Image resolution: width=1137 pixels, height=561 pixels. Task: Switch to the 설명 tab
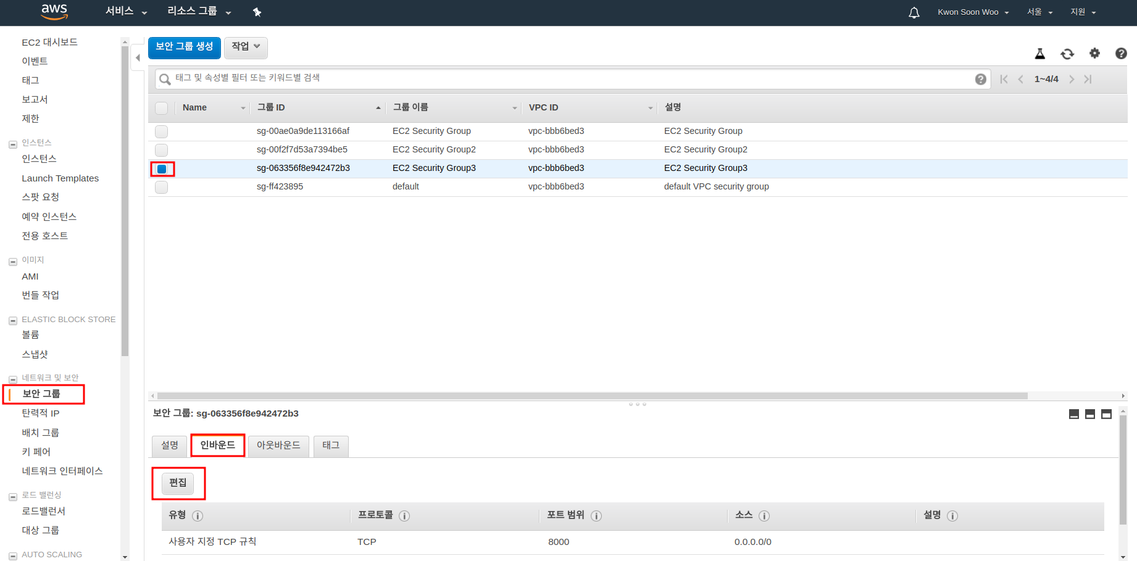(x=170, y=446)
